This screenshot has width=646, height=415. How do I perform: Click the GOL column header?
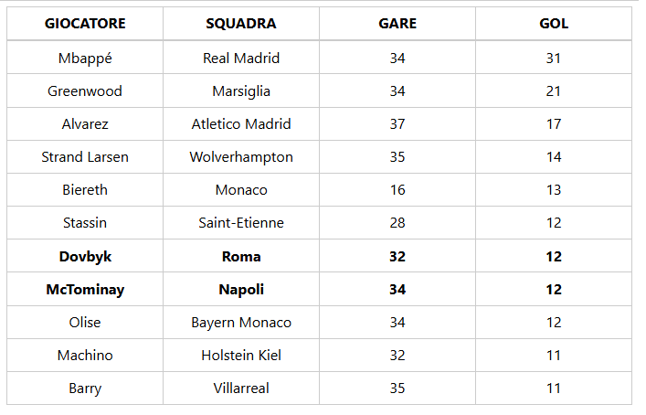tap(554, 24)
